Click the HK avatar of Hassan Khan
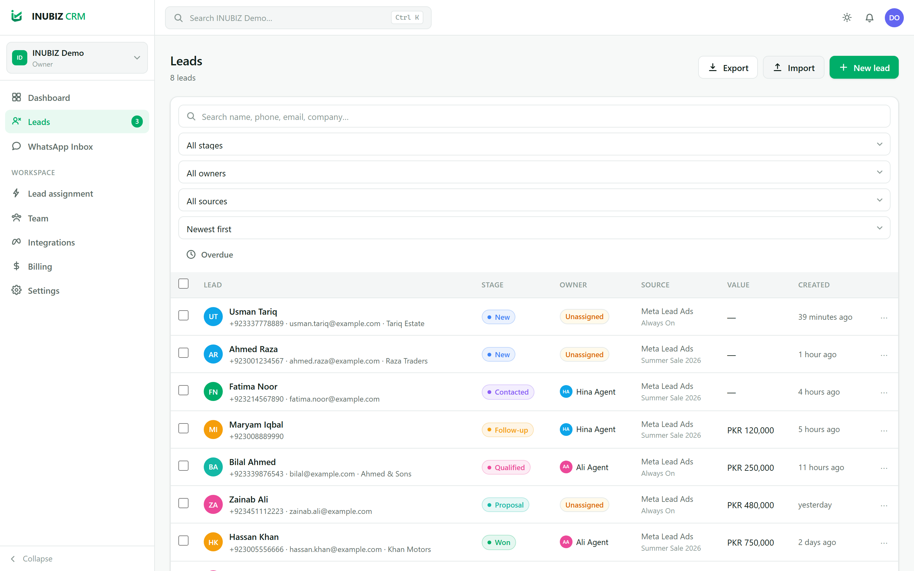The image size is (914, 571). point(213,542)
